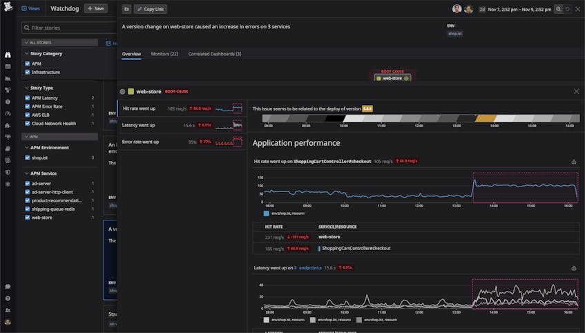Open the 2d time range selector
Image resolution: width=585 pixels, height=333 pixels.
coord(515,10)
